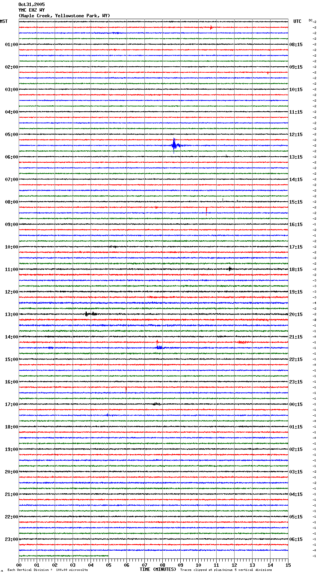
Task: Click the Each Vertical Division 100.00 microvolts note
Action: coord(48,570)
